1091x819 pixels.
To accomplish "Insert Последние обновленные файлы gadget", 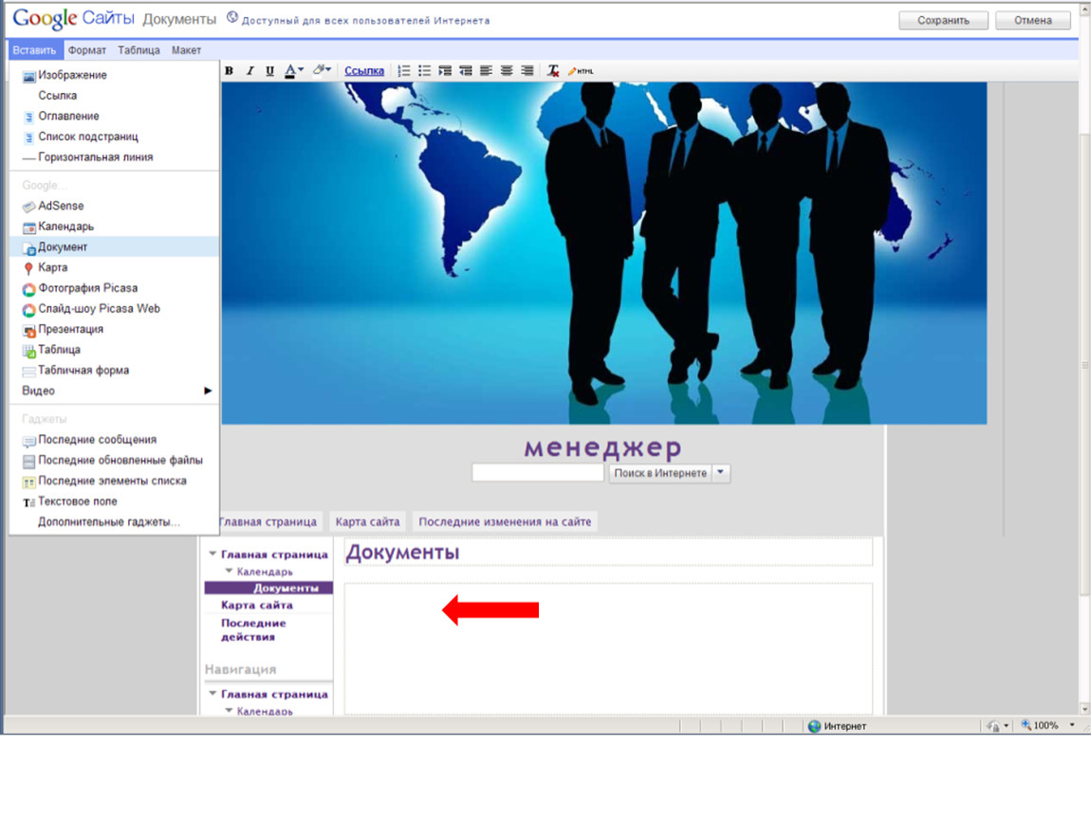I will 114,460.
